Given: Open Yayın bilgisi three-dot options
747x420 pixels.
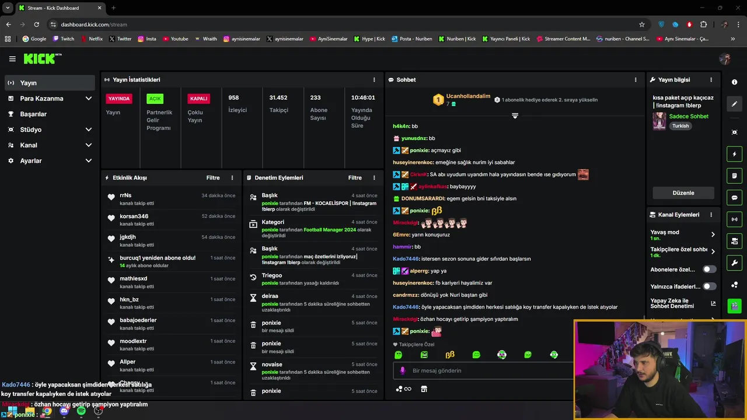Looking at the screenshot, I should pos(711,80).
